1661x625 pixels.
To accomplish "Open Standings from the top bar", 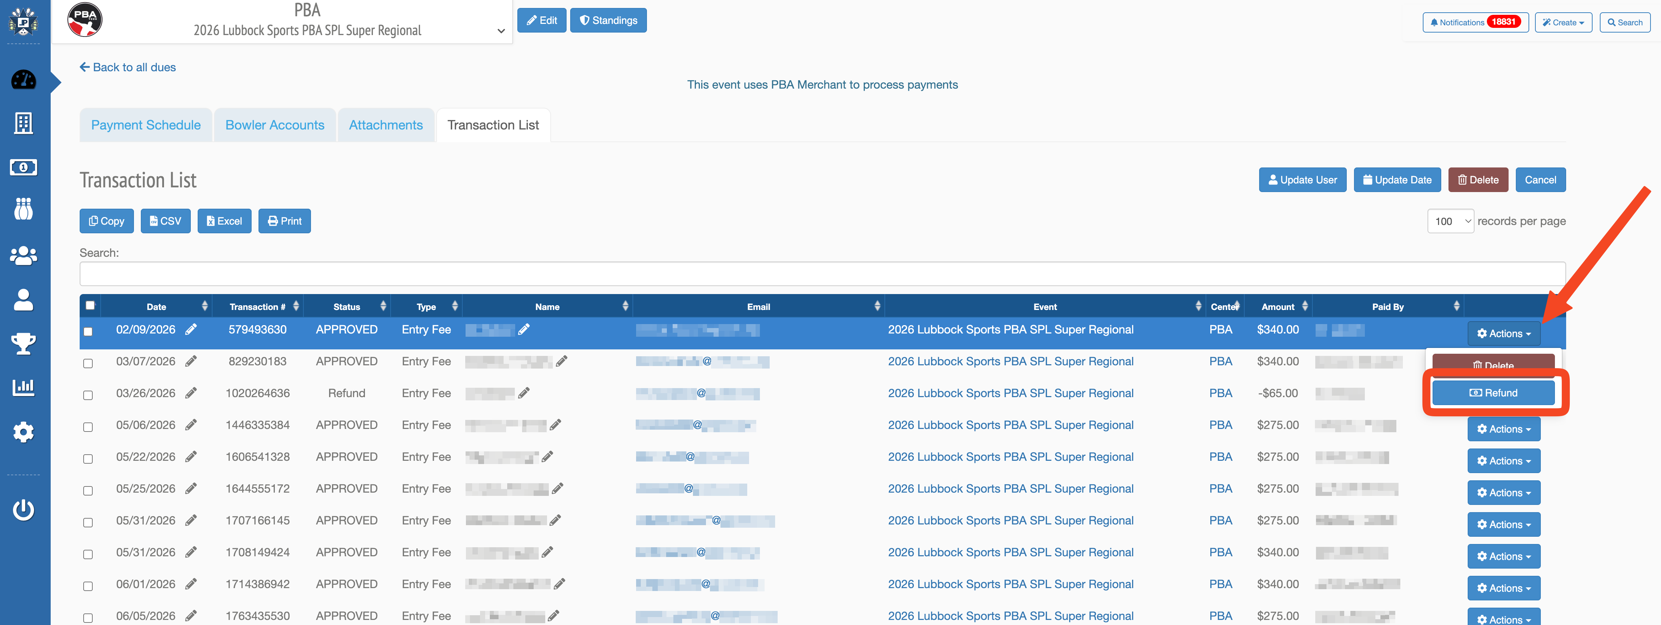I will pos(608,20).
